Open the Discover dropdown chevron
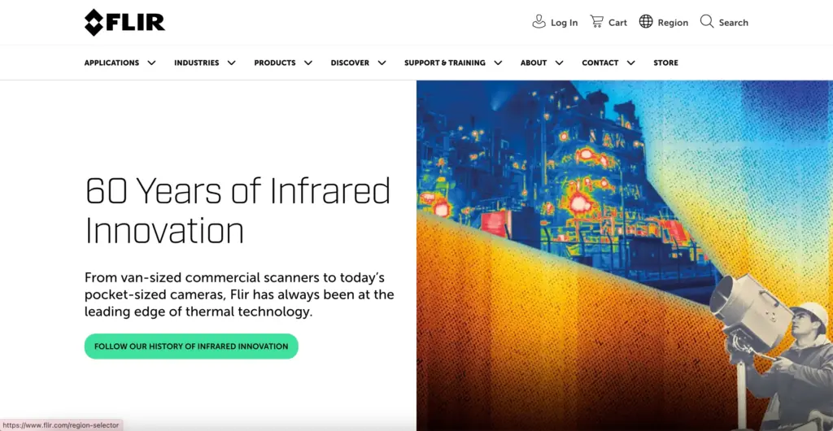 click(x=382, y=63)
